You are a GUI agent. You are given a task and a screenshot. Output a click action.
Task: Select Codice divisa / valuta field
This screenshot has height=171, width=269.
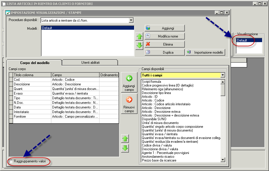pos(157,145)
